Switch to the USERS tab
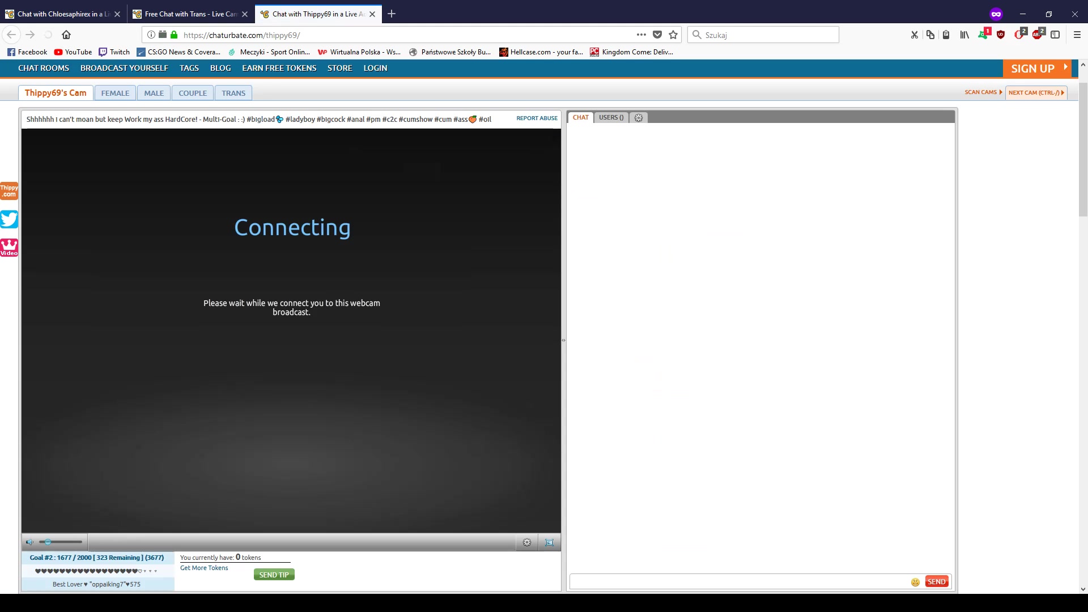Screen dimensions: 1088x612 tap(611, 118)
